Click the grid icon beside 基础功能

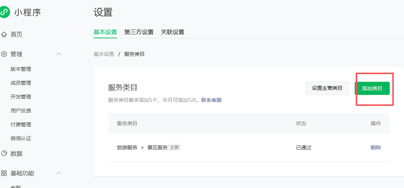click(x=4, y=173)
